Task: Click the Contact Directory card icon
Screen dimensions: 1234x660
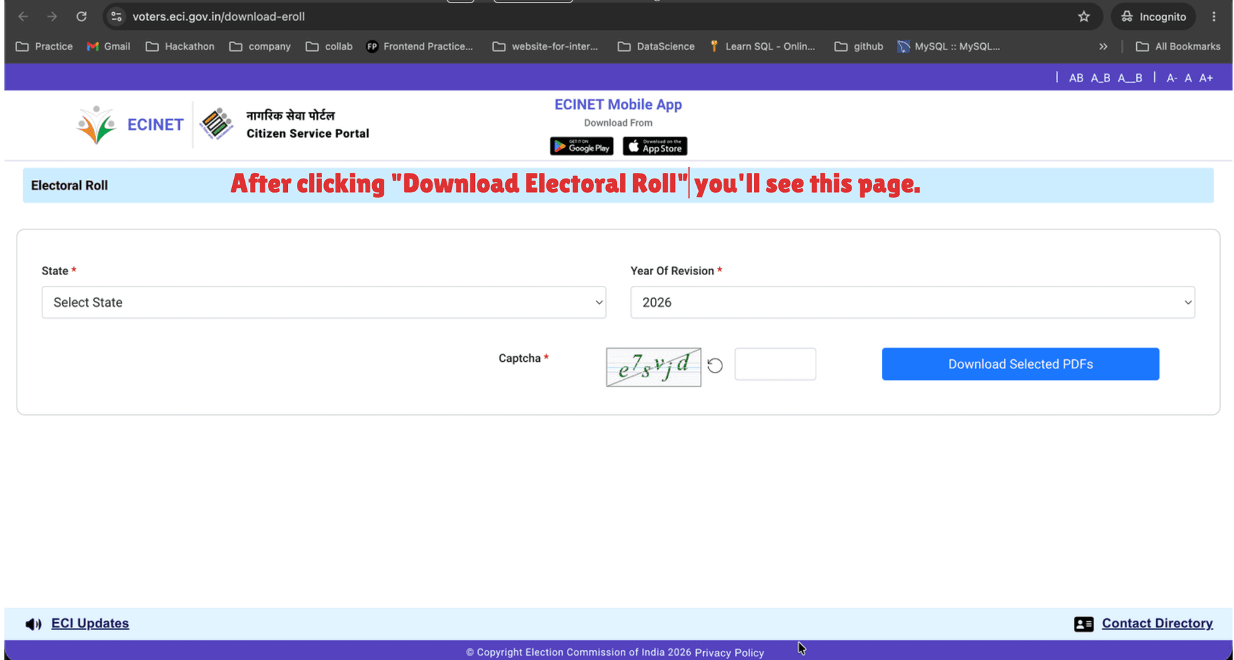Action: [x=1084, y=624]
